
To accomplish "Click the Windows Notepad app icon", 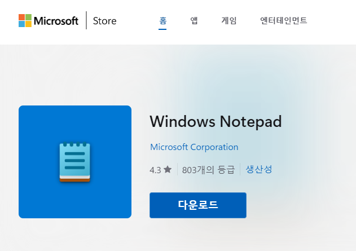I will (75, 162).
